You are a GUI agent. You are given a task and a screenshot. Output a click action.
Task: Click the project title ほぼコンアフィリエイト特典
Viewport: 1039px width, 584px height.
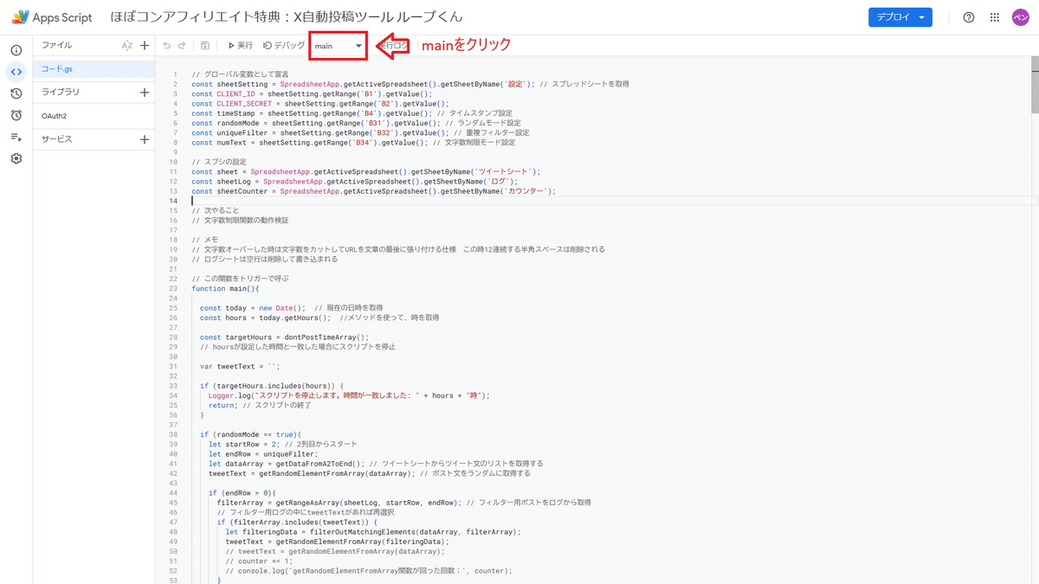click(x=287, y=17)
